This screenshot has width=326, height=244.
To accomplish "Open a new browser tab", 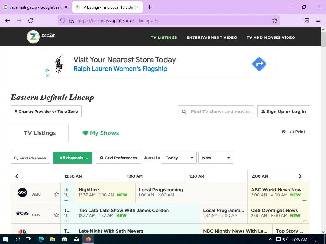I will (x=149, y=7).
